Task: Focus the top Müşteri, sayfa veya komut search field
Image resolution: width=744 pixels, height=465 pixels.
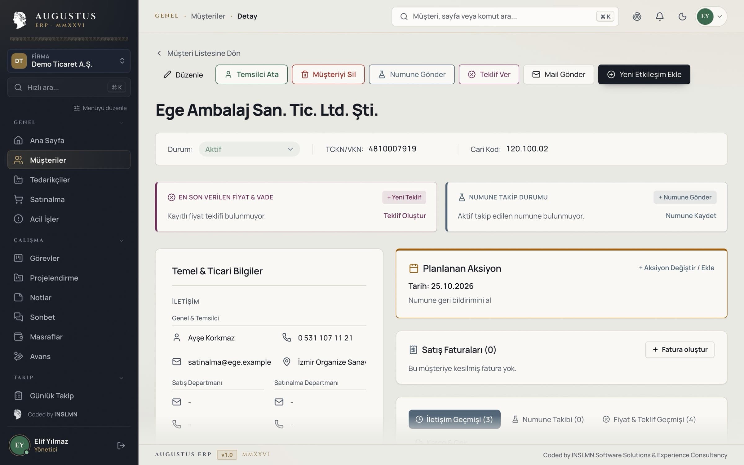Action: coord(505,16)
